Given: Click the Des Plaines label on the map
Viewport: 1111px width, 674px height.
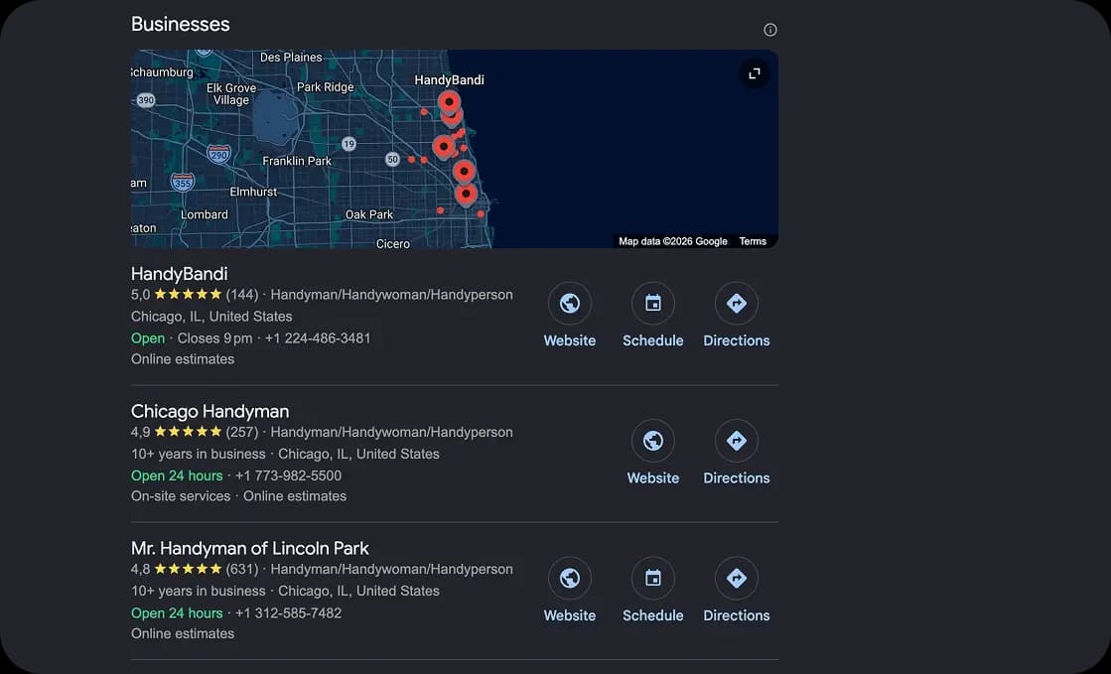Looking at the screenshot, I should (291, 58).
